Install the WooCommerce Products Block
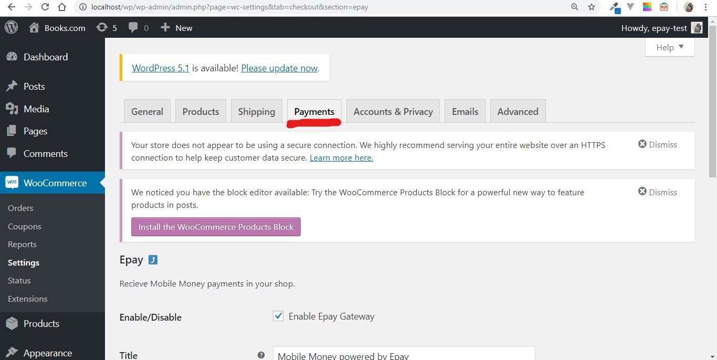This screenshot has width=717, height=360. point(216,227)
